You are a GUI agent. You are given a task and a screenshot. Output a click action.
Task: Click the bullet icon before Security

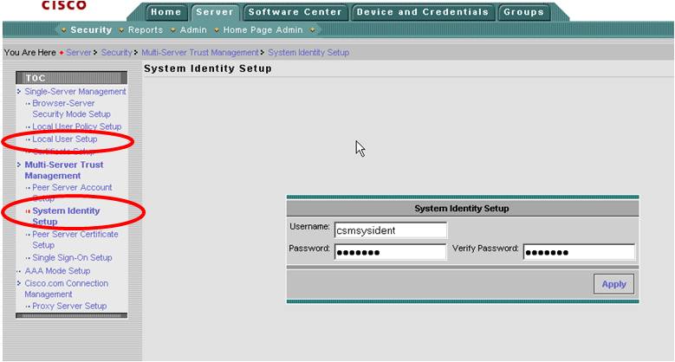tap(64, 29)
